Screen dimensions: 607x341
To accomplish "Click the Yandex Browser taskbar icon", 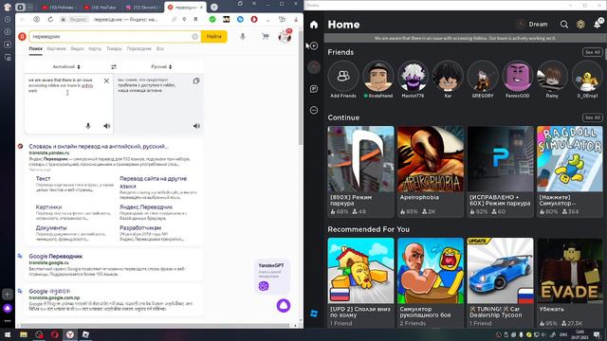I will click(69, 334).
